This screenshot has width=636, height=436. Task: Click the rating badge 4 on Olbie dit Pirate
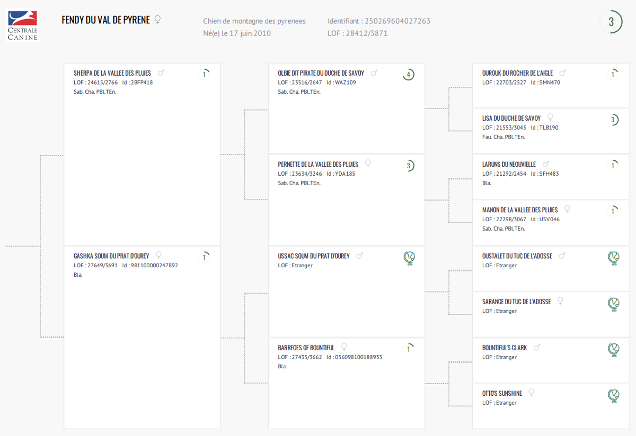click(x=408, y=75)
